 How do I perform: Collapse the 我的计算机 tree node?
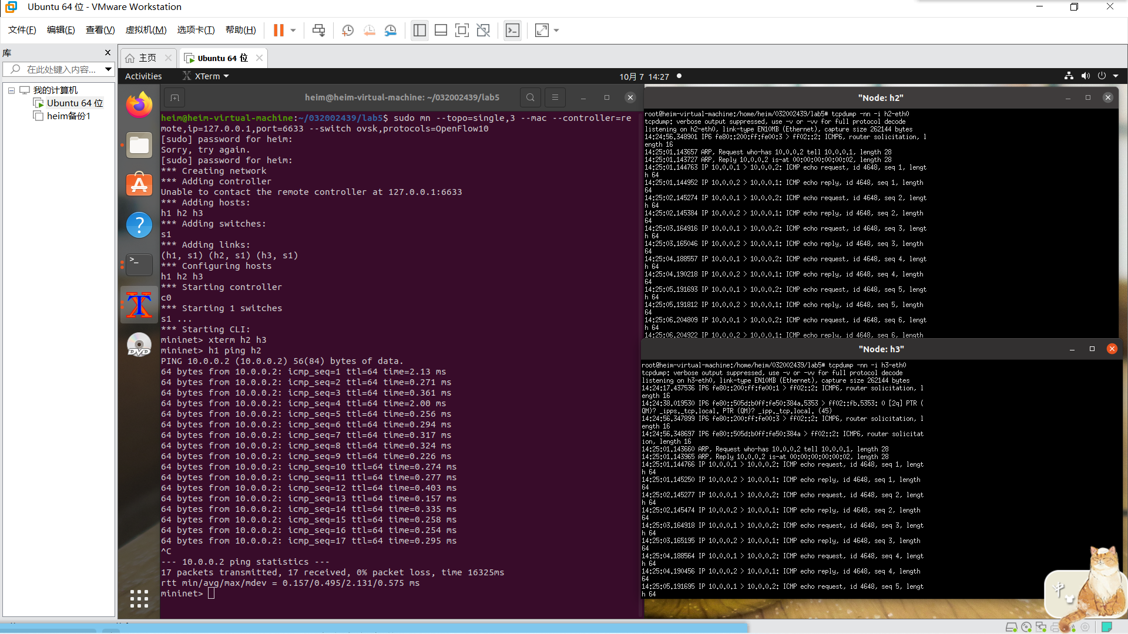coord(11,90)
